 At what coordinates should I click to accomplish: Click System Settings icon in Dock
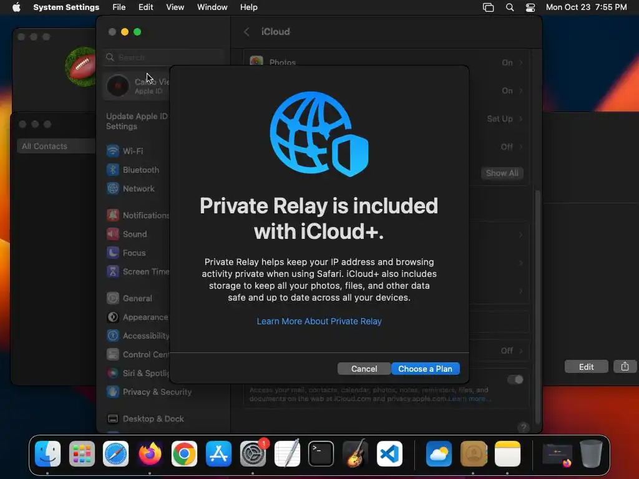pos(253,453)
